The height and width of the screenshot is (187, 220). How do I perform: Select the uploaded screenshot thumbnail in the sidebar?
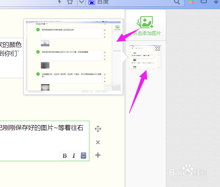pyautogui.click(x=145, y=57)
